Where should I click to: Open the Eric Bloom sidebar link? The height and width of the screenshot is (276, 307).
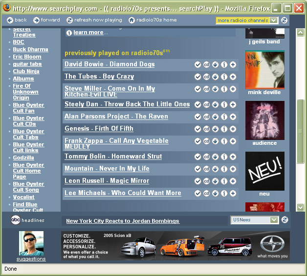click(27, 57)
